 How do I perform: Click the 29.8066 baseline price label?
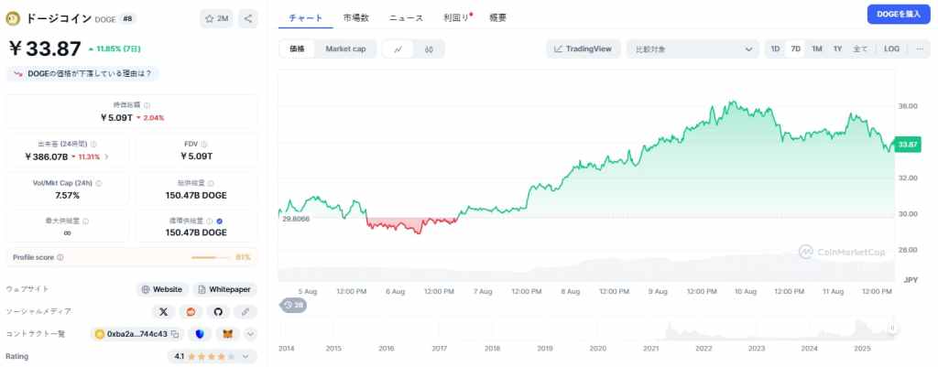tap(296, 220)
